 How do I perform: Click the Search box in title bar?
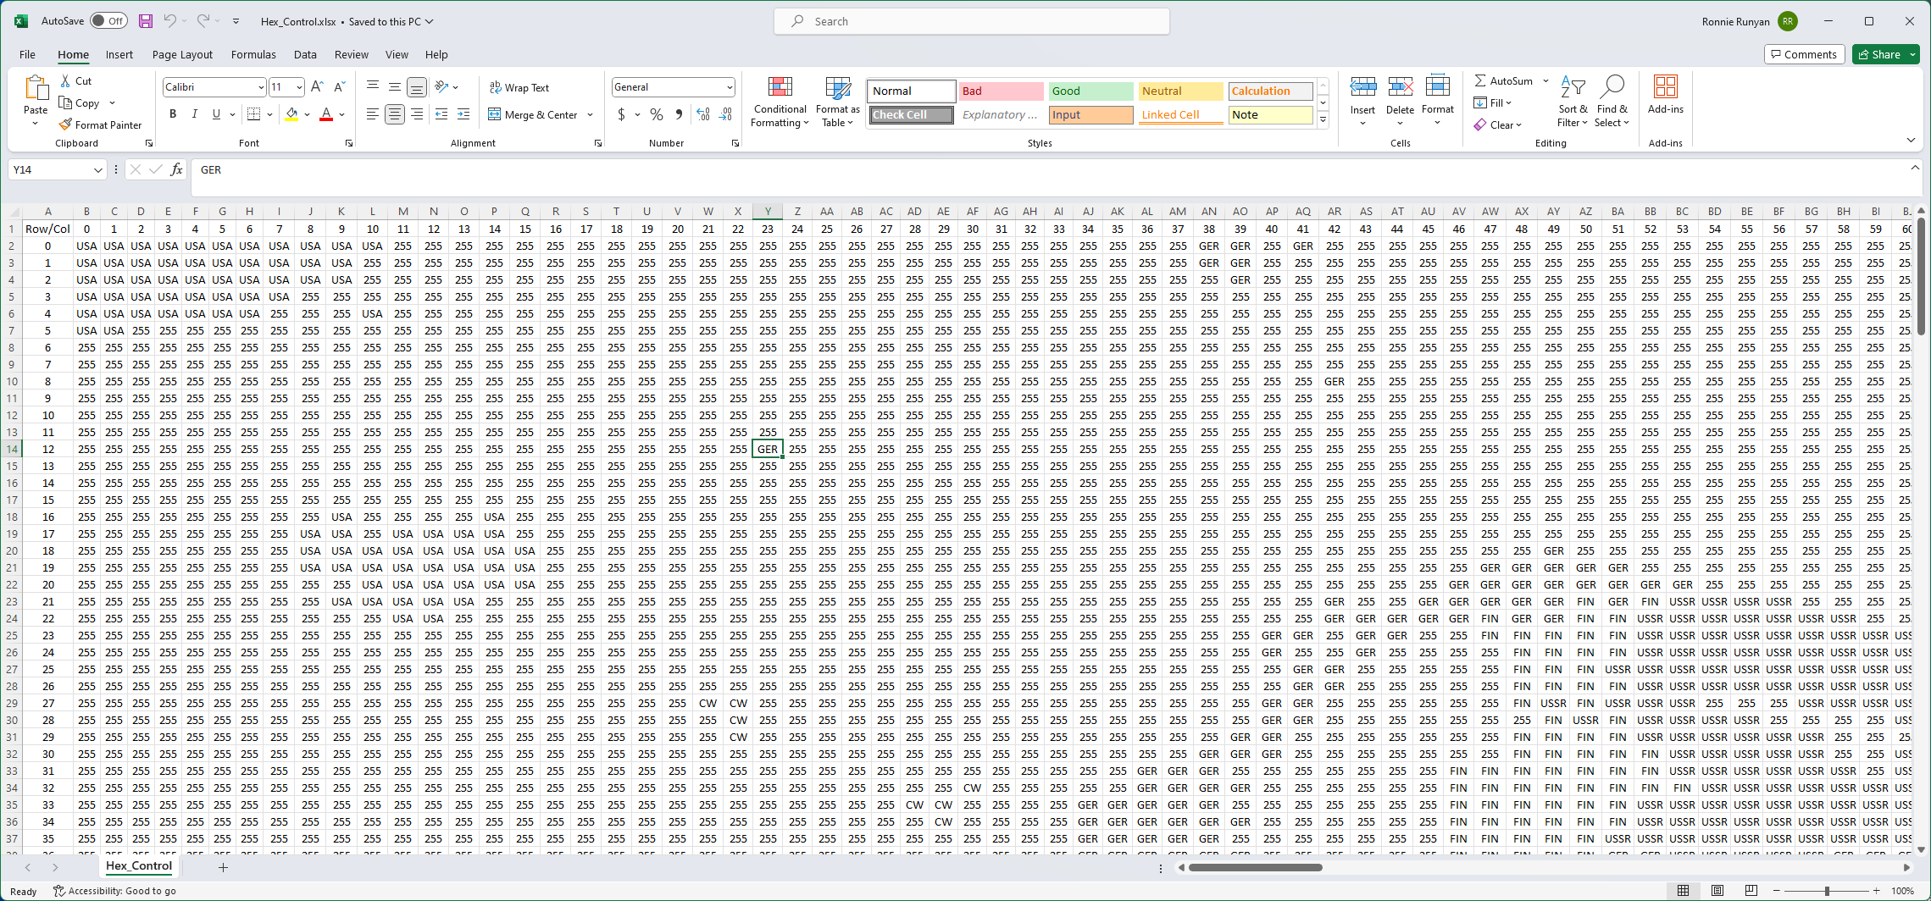971,21
